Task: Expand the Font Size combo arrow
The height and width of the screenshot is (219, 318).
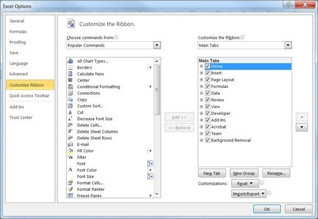Action: [x=150, y=176]
